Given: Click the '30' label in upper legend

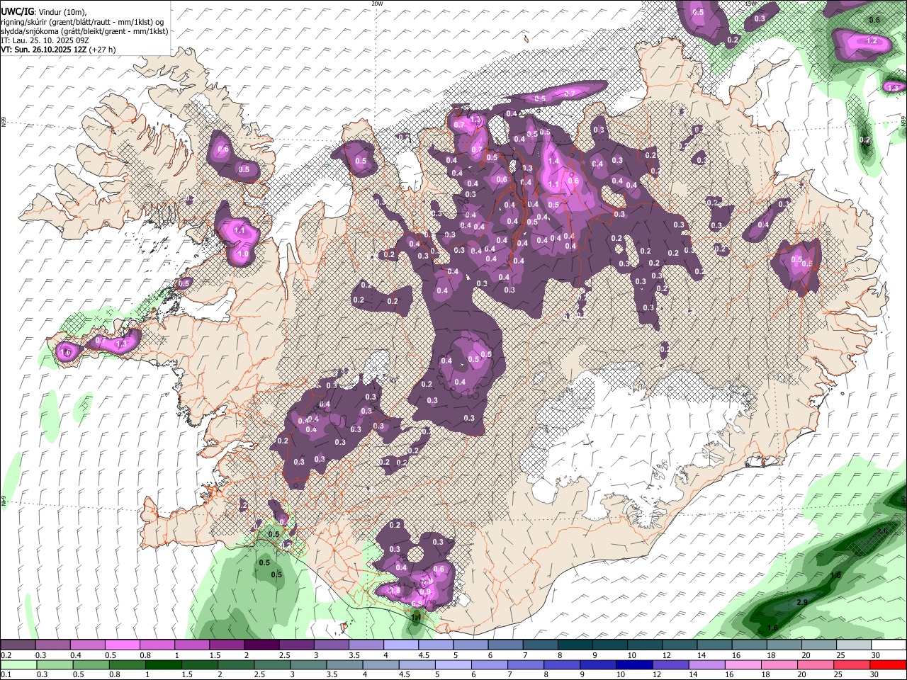Looking at the screenshot, I should (876, 655).
